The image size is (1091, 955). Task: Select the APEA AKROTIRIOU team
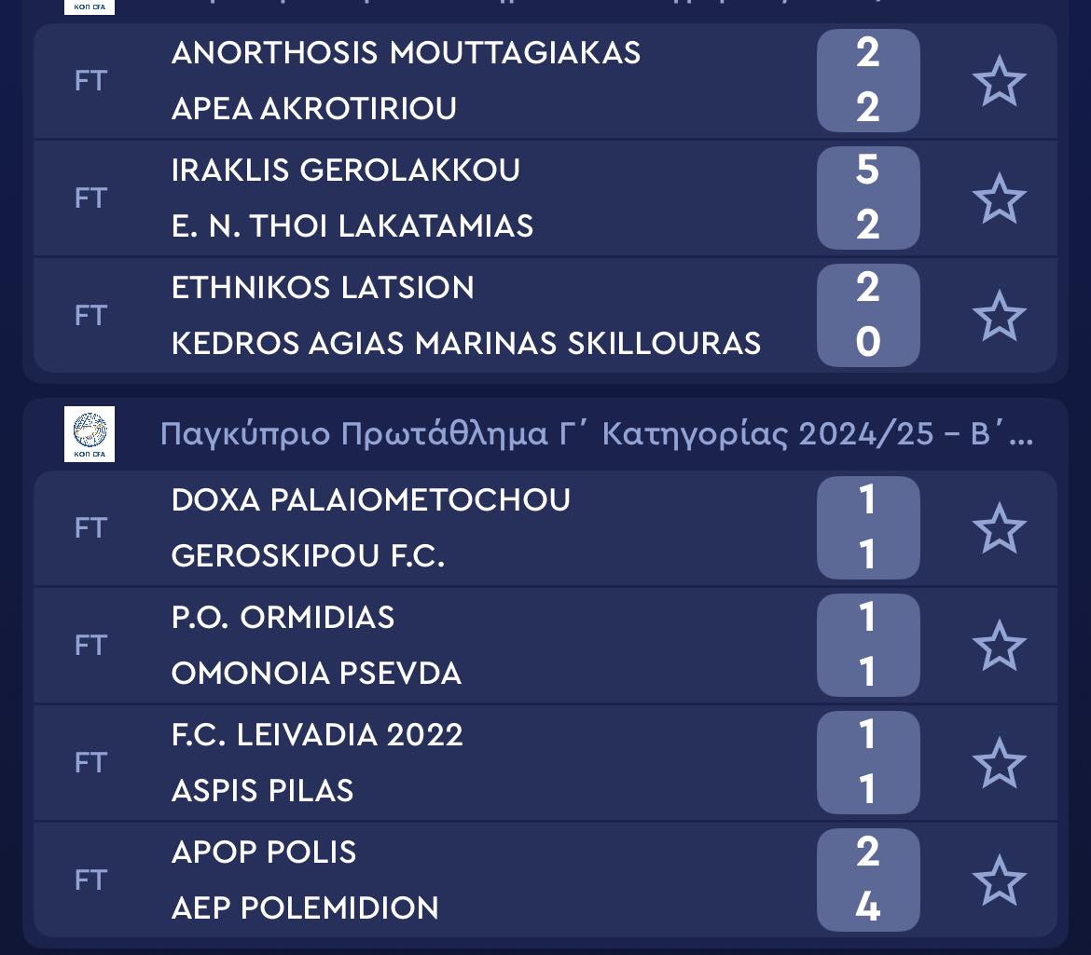point(314,109)
